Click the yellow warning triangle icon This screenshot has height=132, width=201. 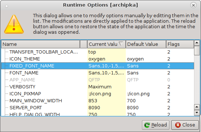pyautogui.click(x=14, y=24)
